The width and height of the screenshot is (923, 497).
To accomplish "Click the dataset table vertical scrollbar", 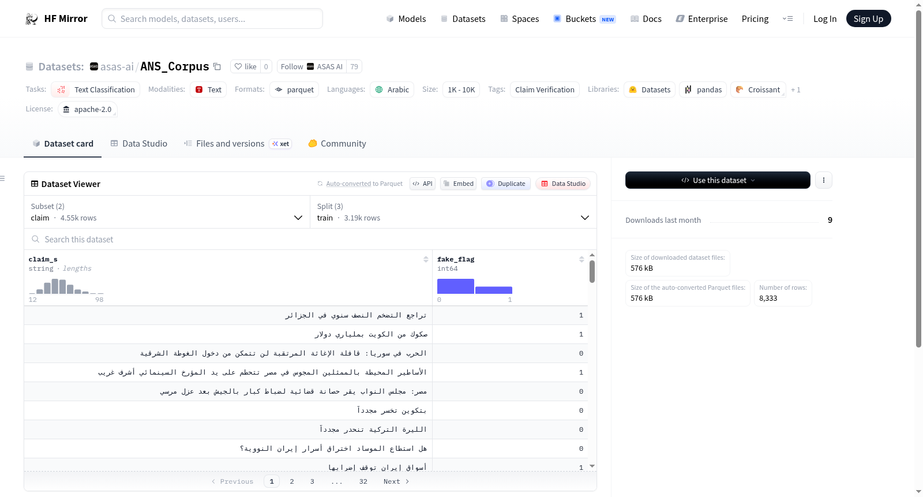I will click(x=592, y=271).
